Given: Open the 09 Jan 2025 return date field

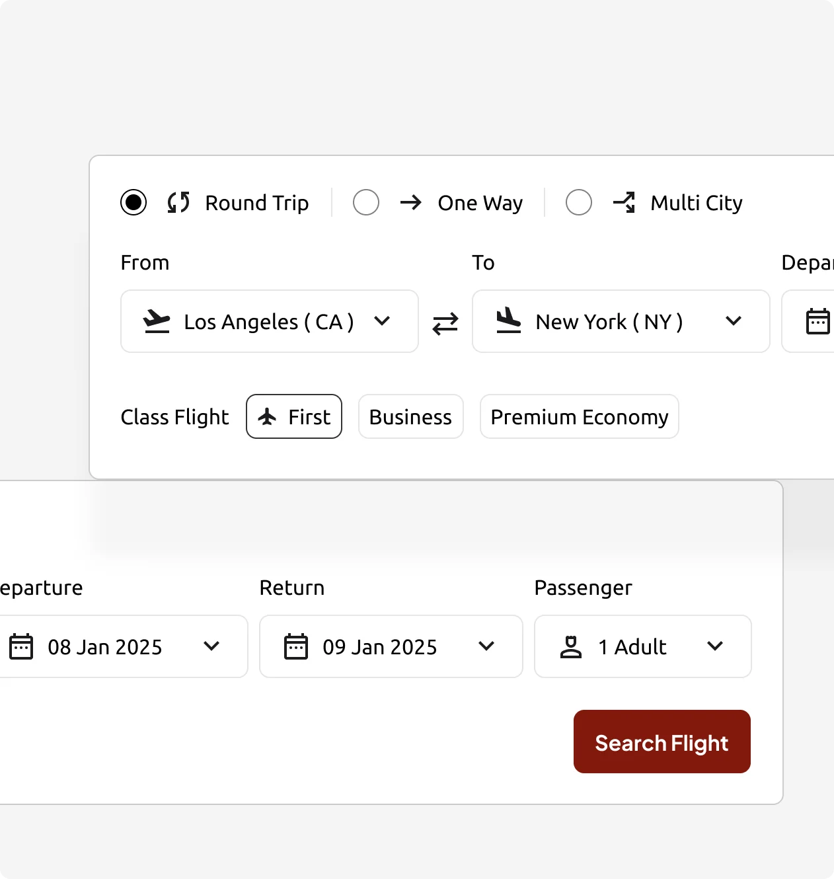Looking at the screenshot, I should click(x=391, y=646).
